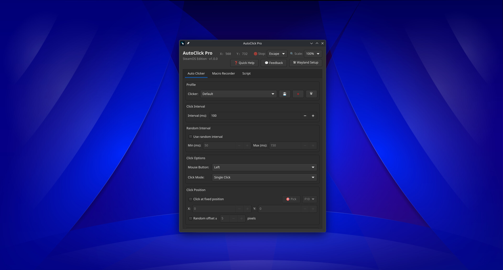Open the Stop hotkey Escape dropdown
Image resolution: width=503 pixels, height=270 pixels.
tap(277, 54)
